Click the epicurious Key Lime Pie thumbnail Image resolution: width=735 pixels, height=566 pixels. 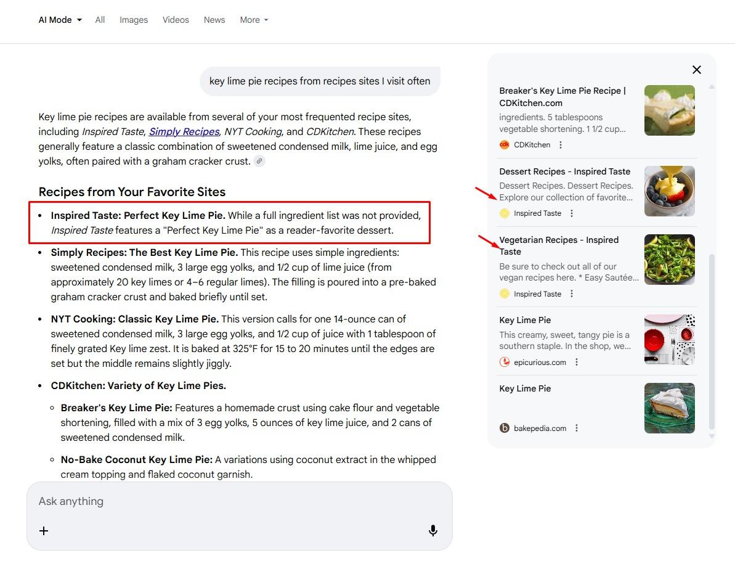coord(669,340)
